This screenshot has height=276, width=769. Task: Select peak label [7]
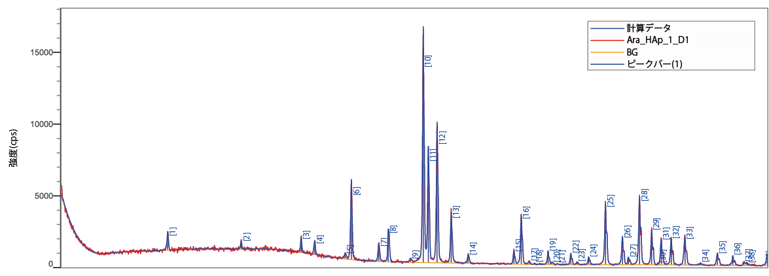pos(384,242)
